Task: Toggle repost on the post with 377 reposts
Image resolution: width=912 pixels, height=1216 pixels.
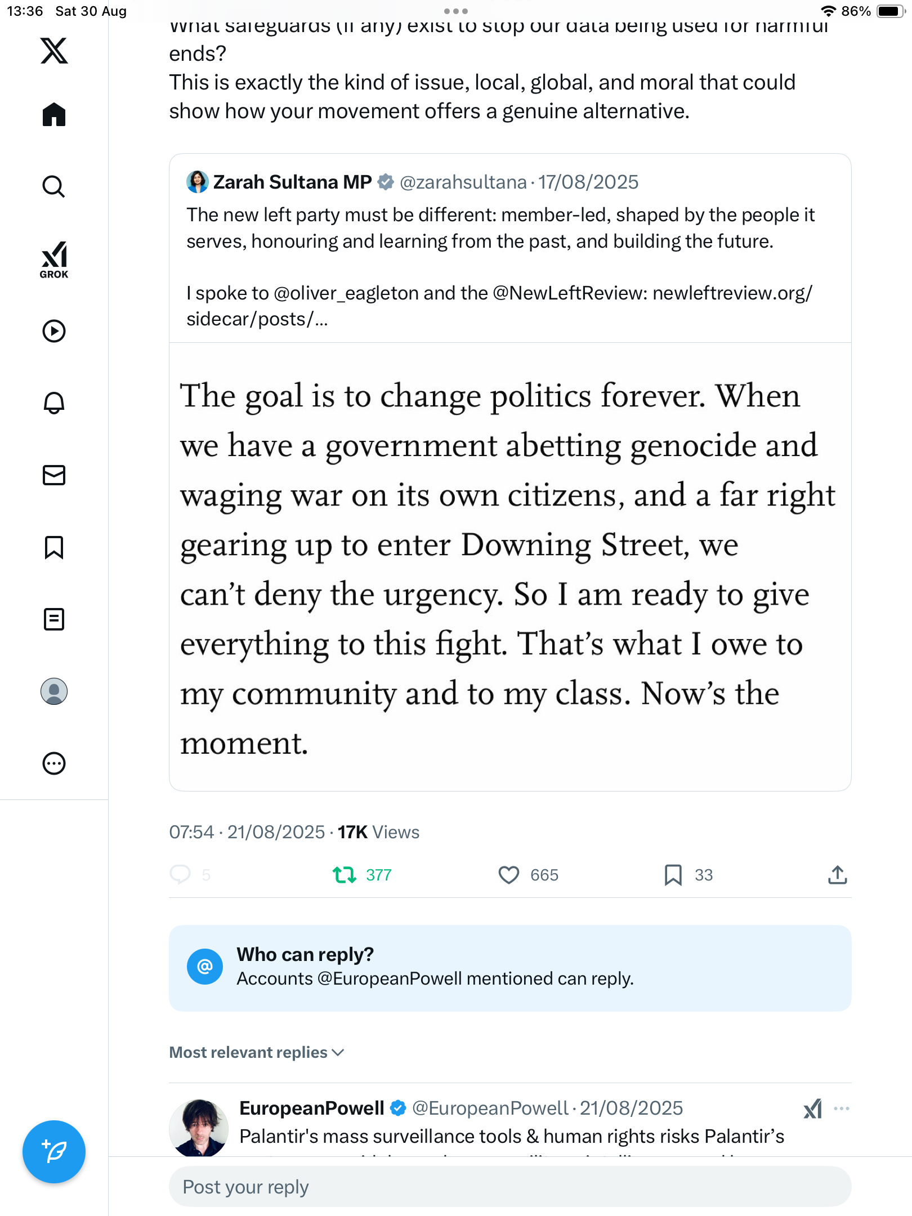Action: click(344, 875)
